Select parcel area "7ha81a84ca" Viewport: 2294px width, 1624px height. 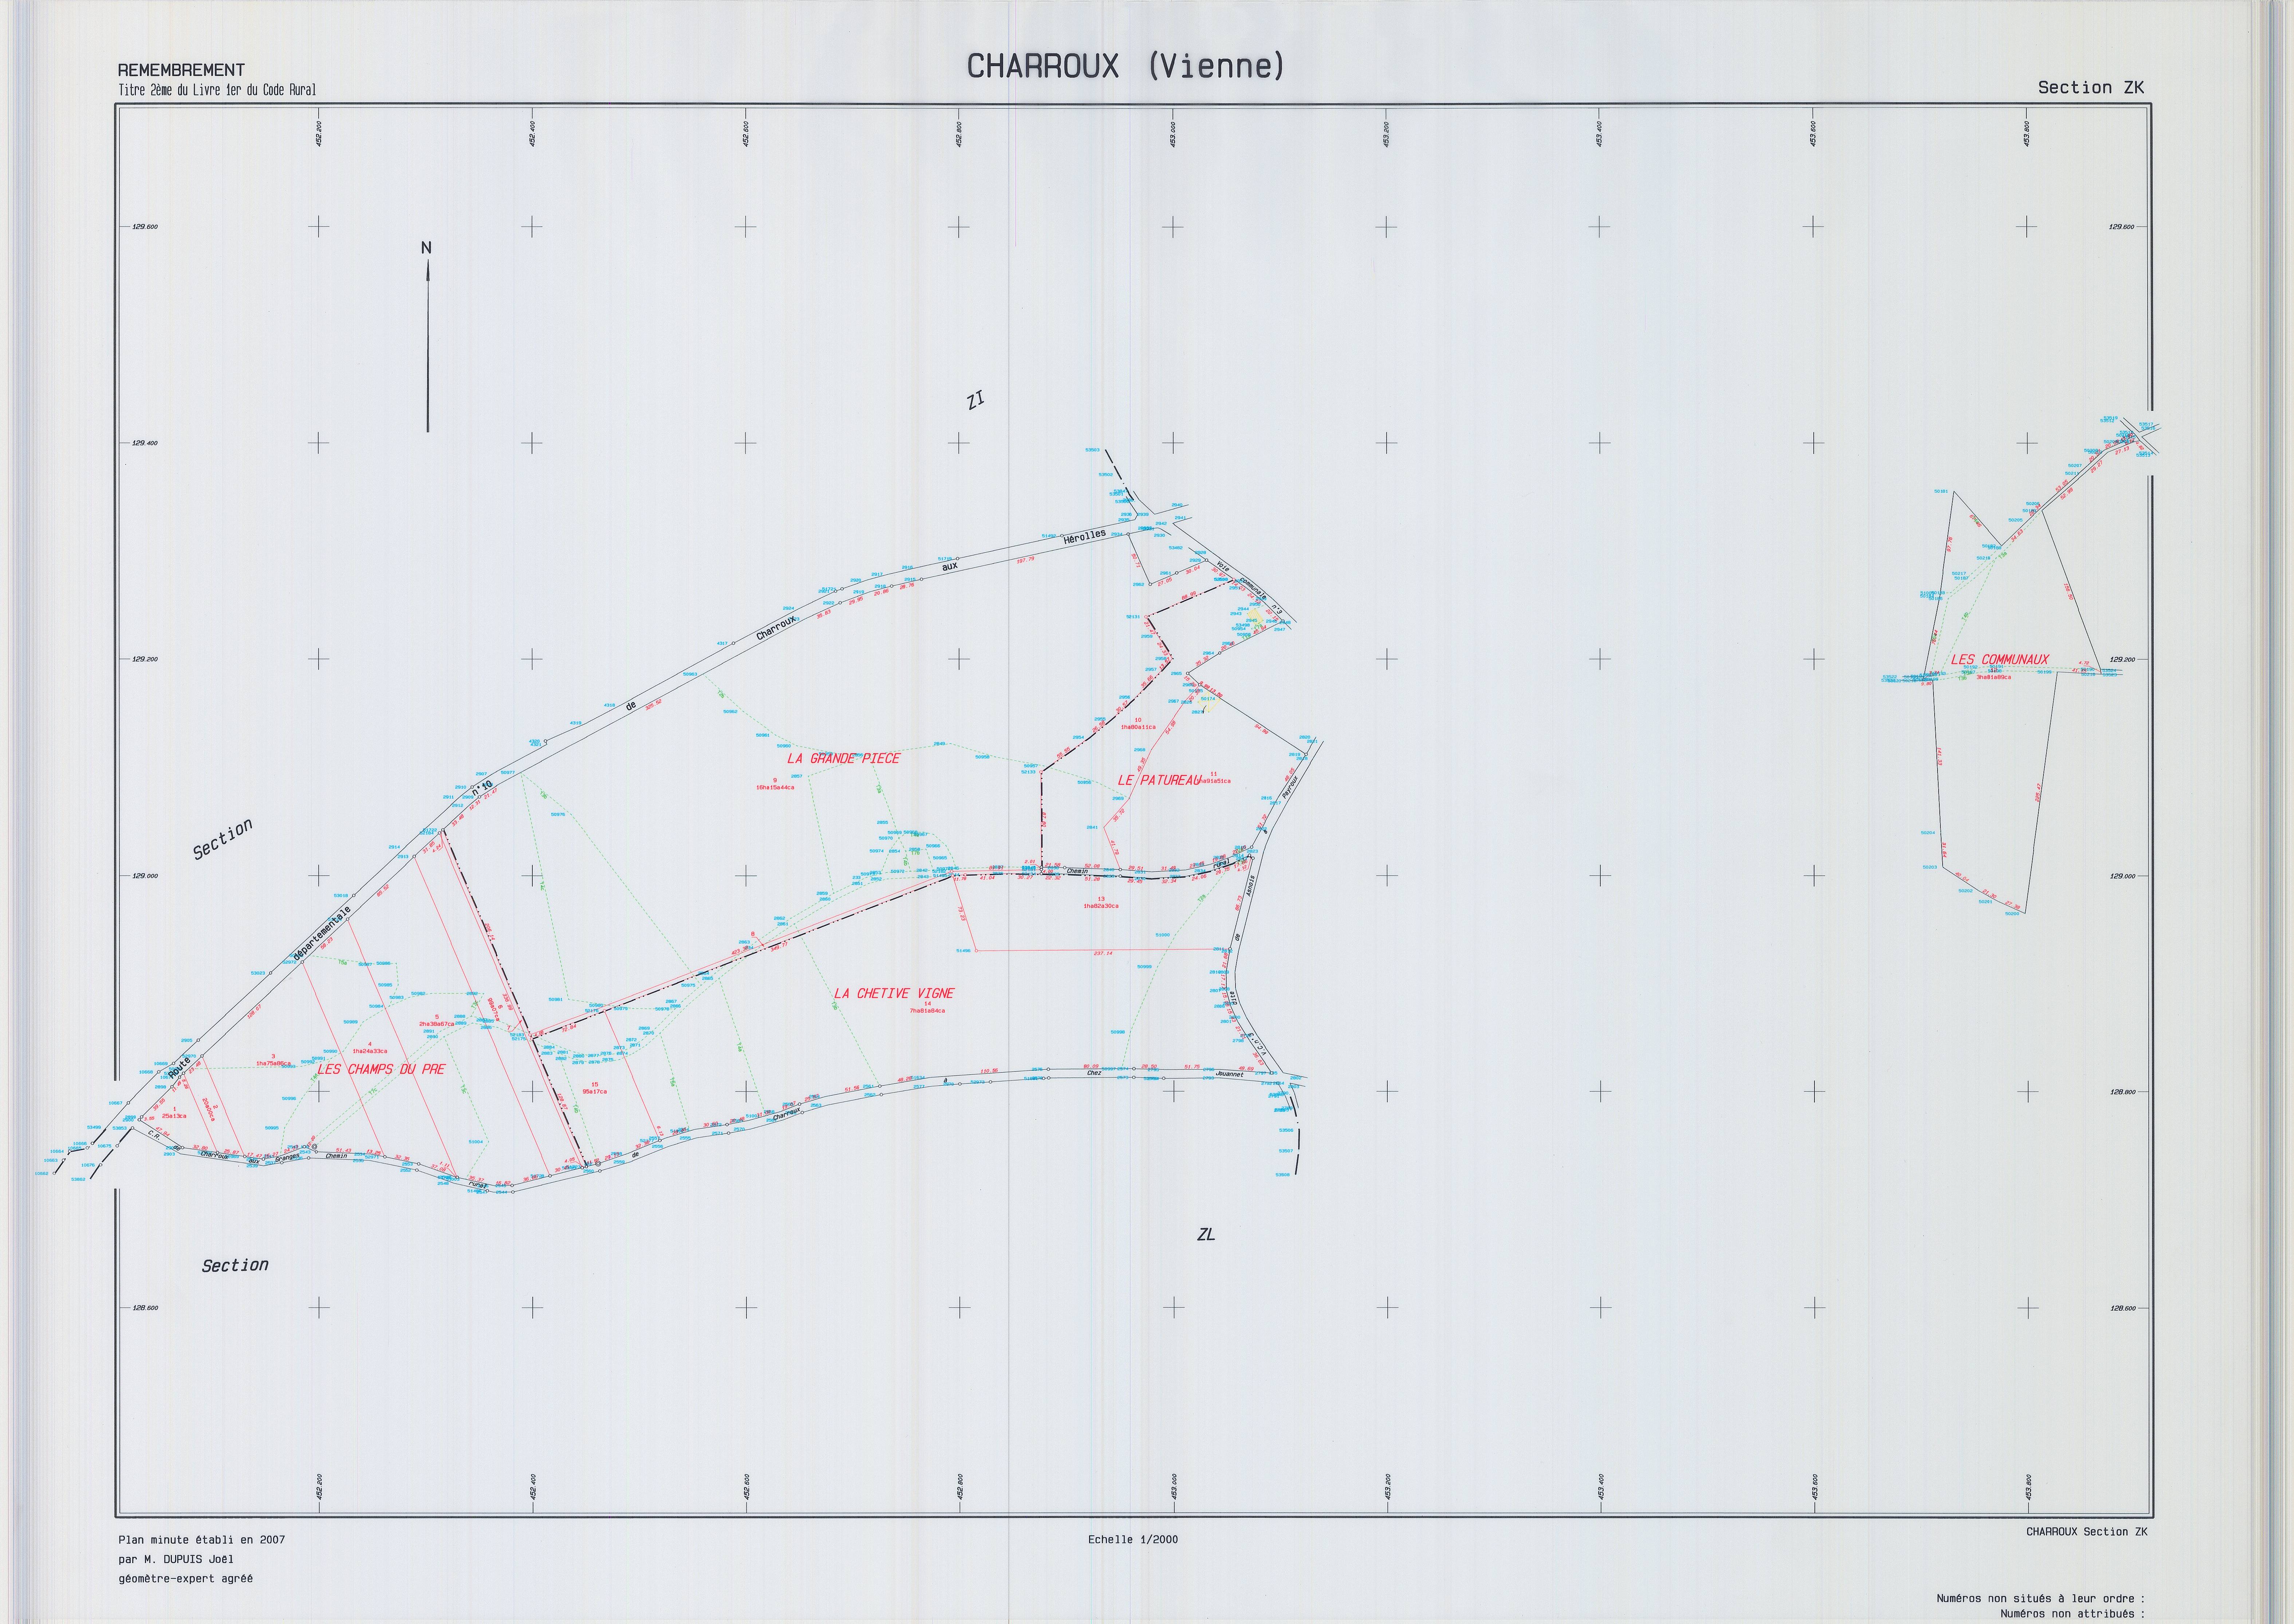927,1011
